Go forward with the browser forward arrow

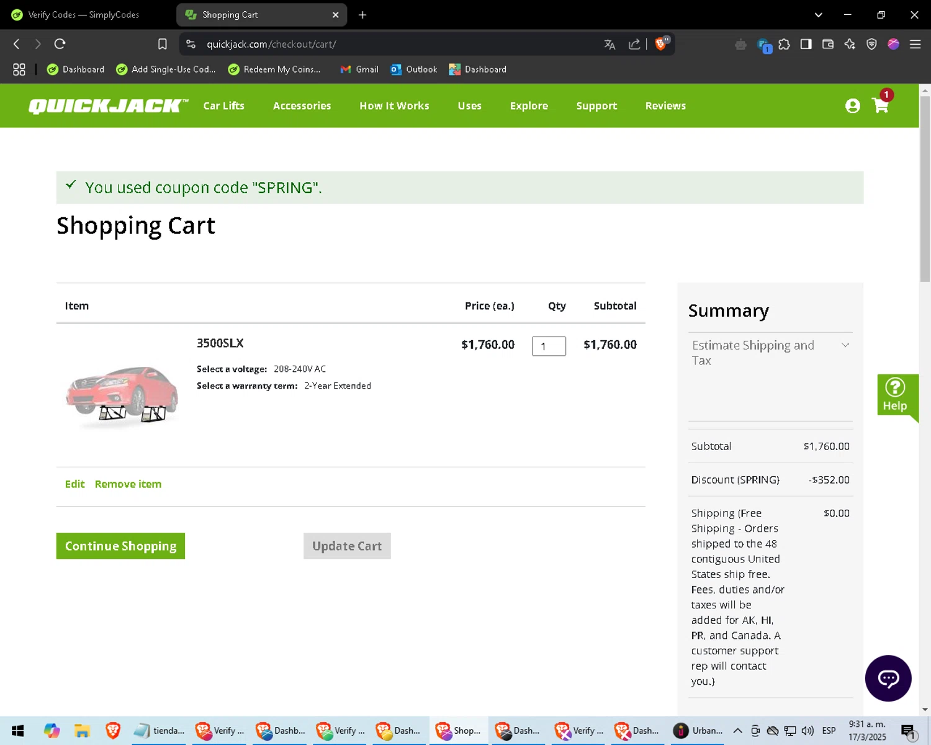(x=38, y=44)
